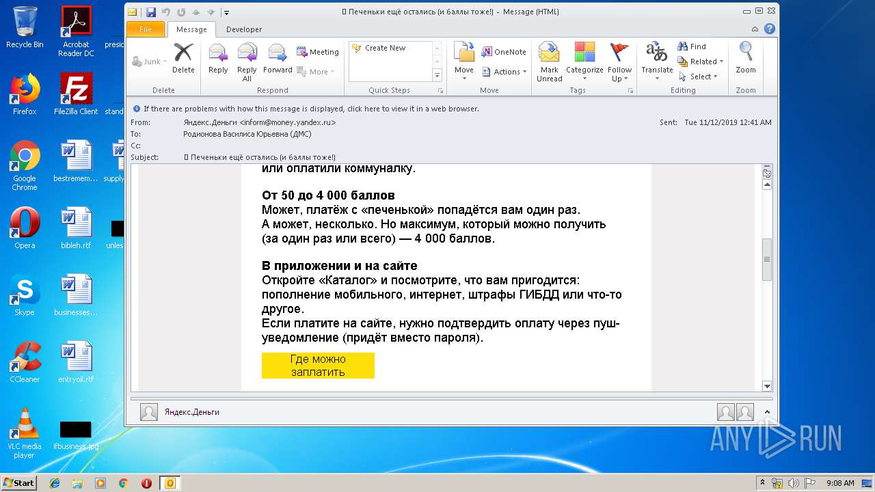Screen dimensions: 875x492
Task: Expand the Related dropdown
Action: tap(700, 61)
